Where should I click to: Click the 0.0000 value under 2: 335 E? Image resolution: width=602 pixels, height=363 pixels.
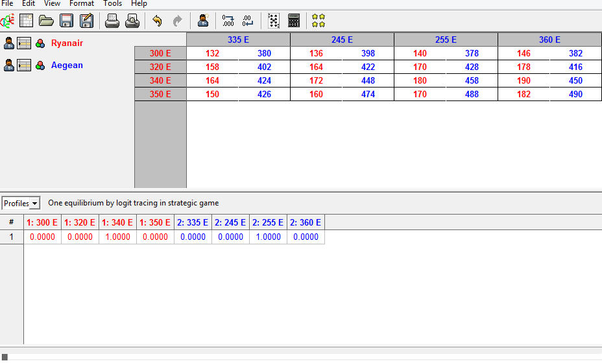click(193, 237)
